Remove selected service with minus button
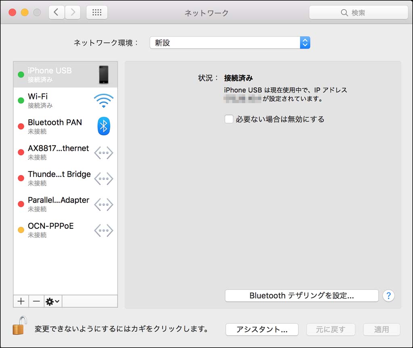Screen dimensions: 413x348 (x=36, y=301)
